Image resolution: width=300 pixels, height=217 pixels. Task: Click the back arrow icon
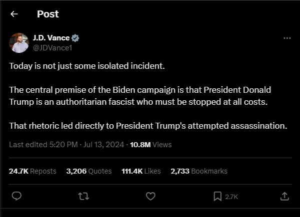(14, 14)
